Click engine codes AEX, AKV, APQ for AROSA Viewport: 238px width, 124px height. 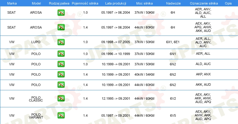203,27
